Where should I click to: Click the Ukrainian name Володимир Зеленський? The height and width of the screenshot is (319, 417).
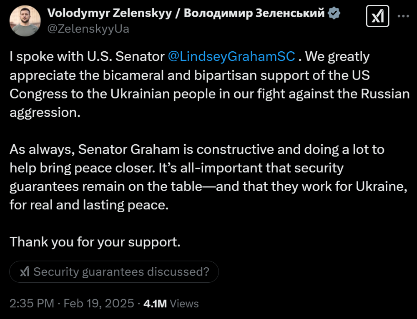pos(254,13)
